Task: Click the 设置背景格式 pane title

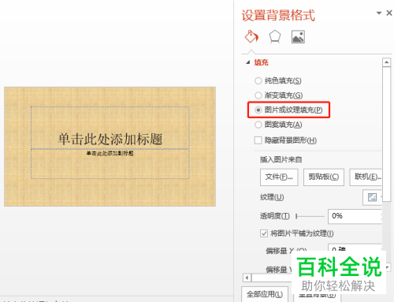Action: [278, 15]
